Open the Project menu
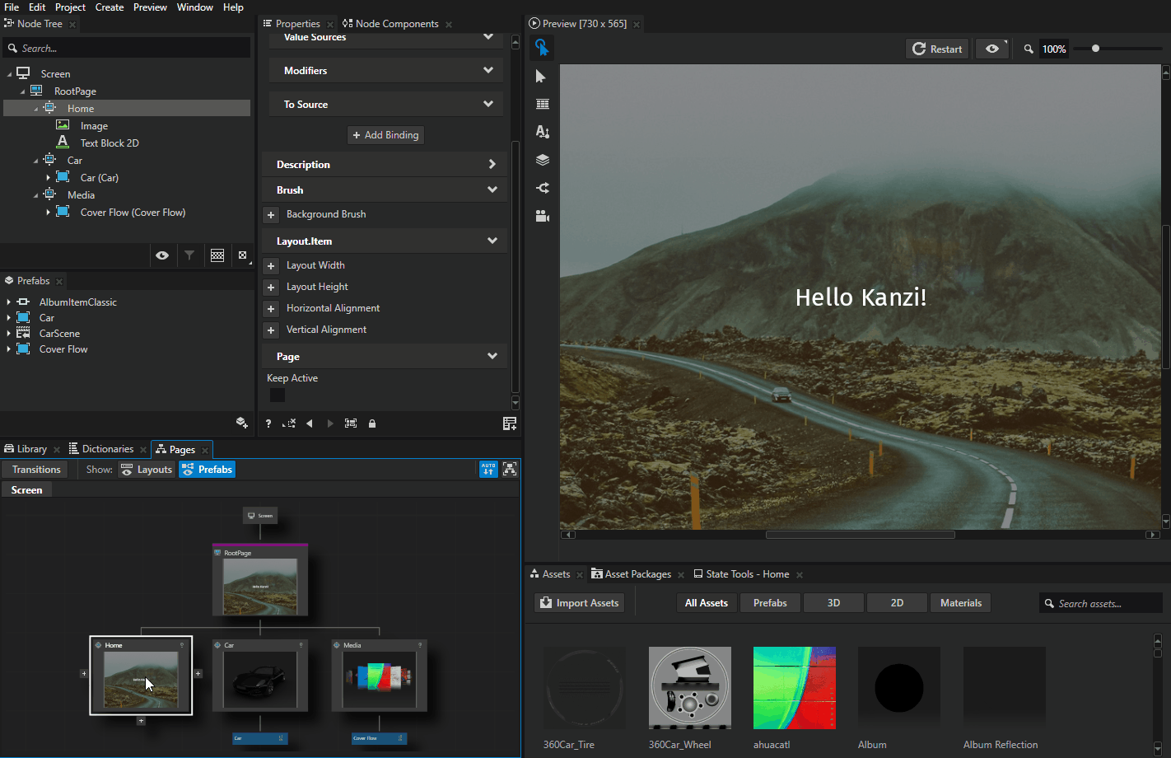This screenshot has height=758, width=1171. (70, 7)
